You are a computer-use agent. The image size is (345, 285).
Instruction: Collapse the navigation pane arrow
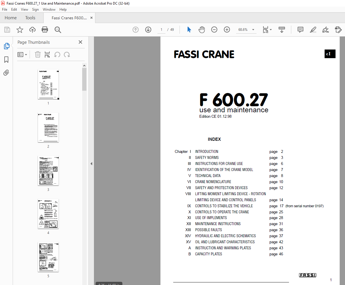(x=91, y=164)
